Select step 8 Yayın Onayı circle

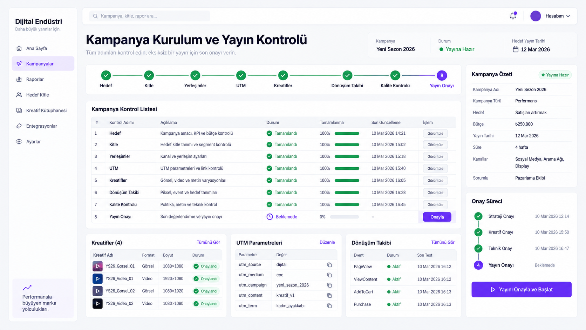[442, 75]
